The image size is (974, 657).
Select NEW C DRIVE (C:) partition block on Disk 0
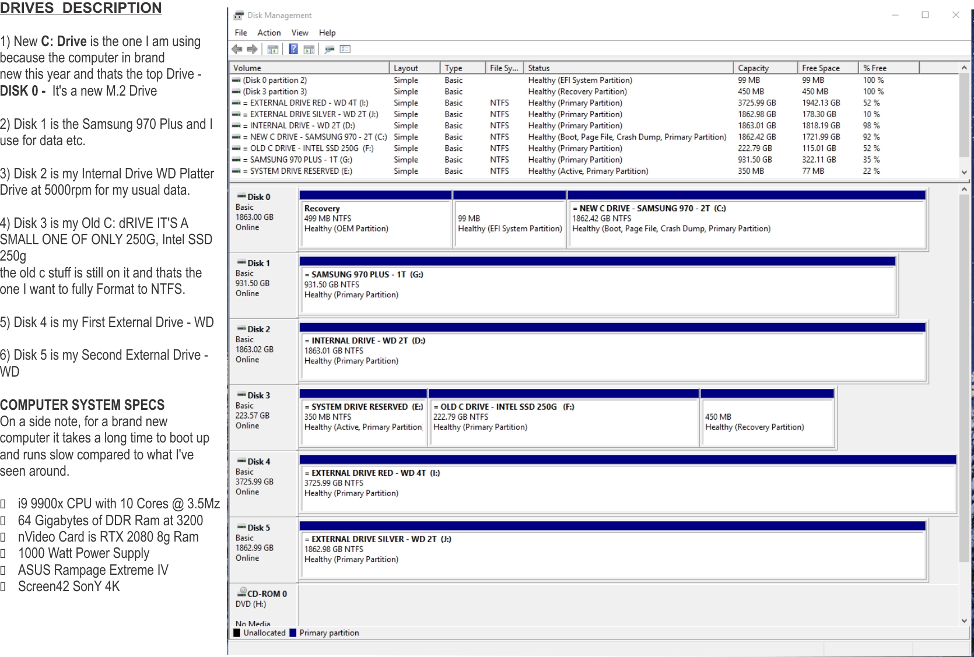click(747, 219)
